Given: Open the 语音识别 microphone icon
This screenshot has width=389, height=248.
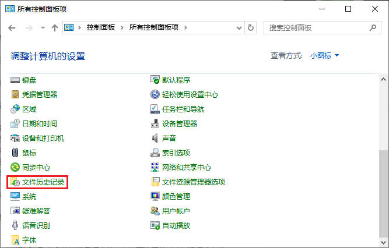Looking at the screenshot, I should point(16,226).
